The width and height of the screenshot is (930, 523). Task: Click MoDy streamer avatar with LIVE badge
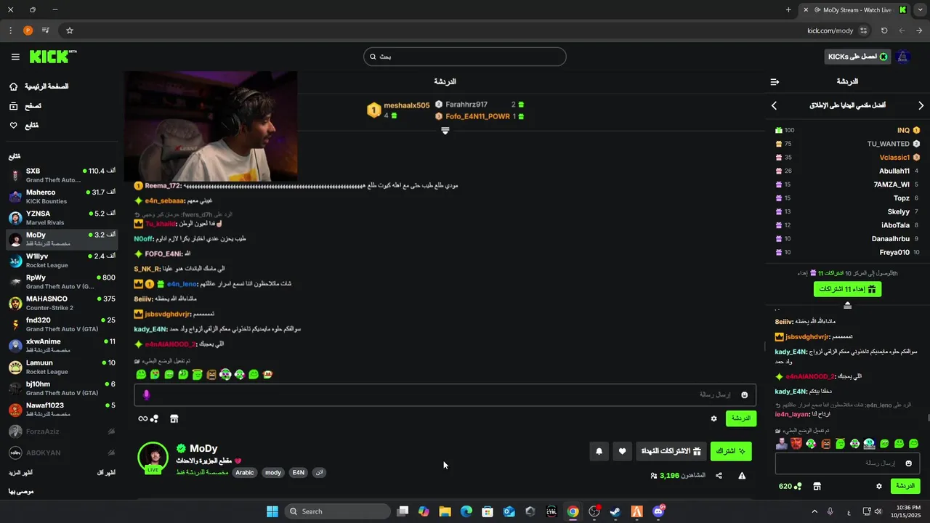(x=153, y=458)
